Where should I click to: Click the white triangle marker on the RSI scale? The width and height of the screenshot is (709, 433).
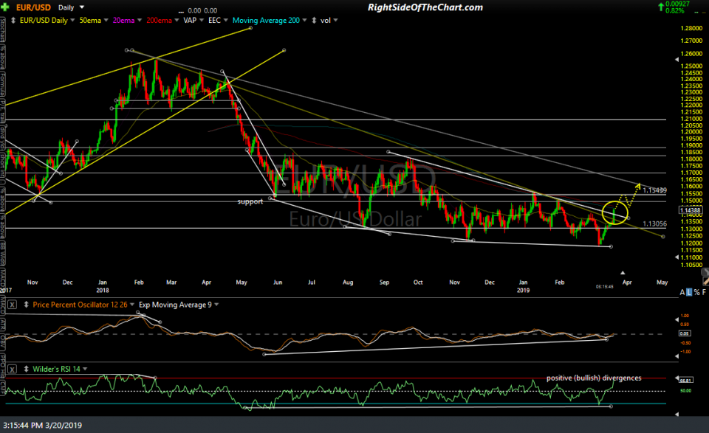tap(677, 378)
